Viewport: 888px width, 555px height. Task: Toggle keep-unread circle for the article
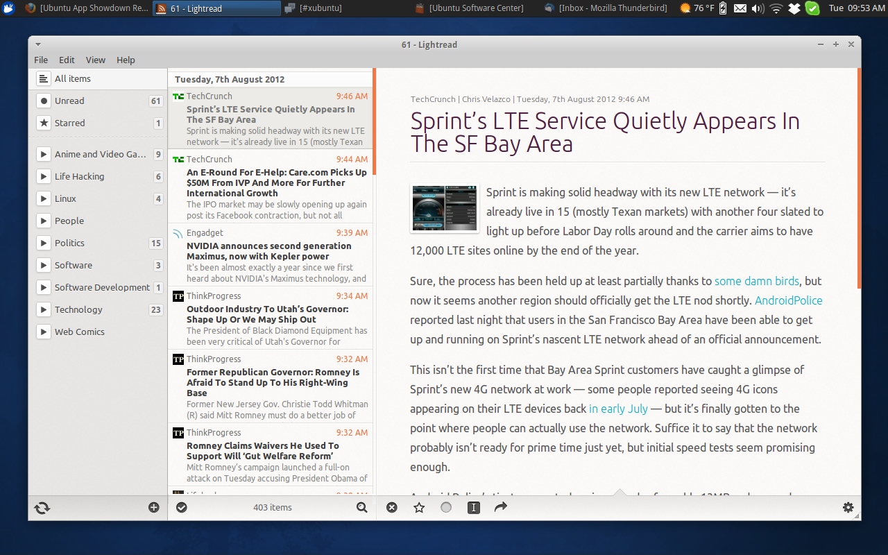pyautogui.click(x=446, y=507)
